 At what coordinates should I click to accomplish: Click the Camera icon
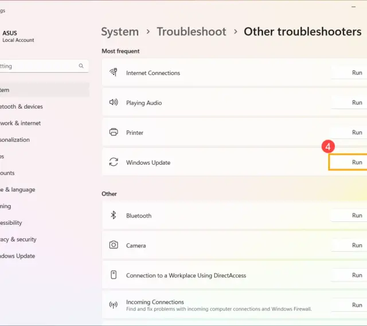(114, 245)
